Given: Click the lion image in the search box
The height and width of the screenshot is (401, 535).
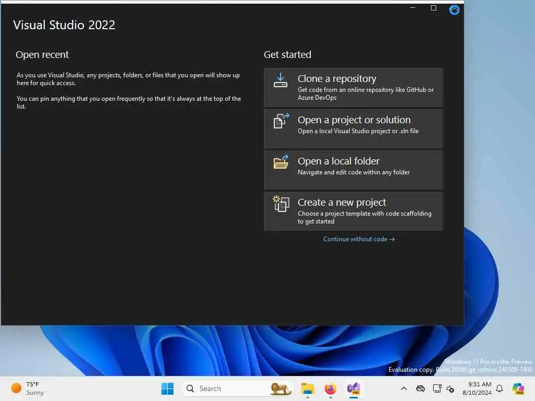Looking at the screenshot, I should [x=281, y=388].
